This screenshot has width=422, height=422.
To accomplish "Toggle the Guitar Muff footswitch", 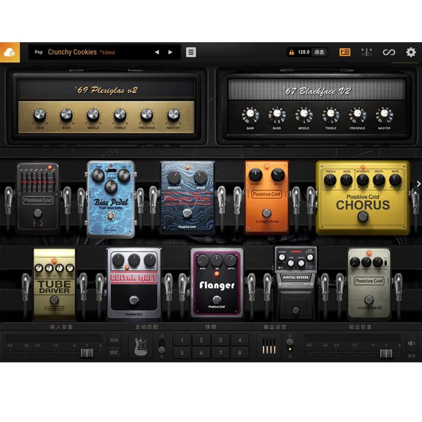I will (x=134, y=300).
